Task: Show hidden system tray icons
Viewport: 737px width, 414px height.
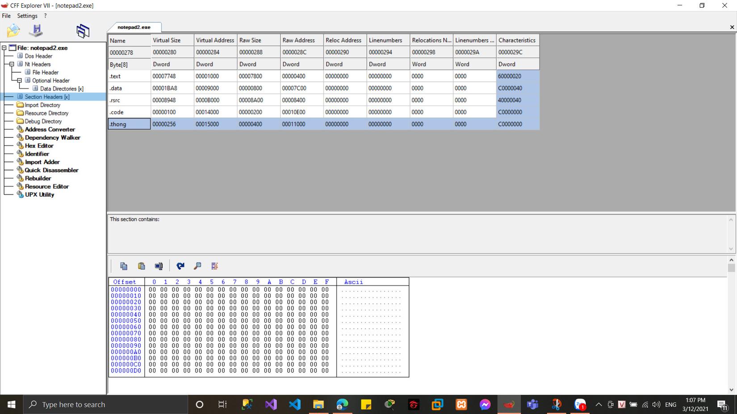Action: tap(599, 405)
